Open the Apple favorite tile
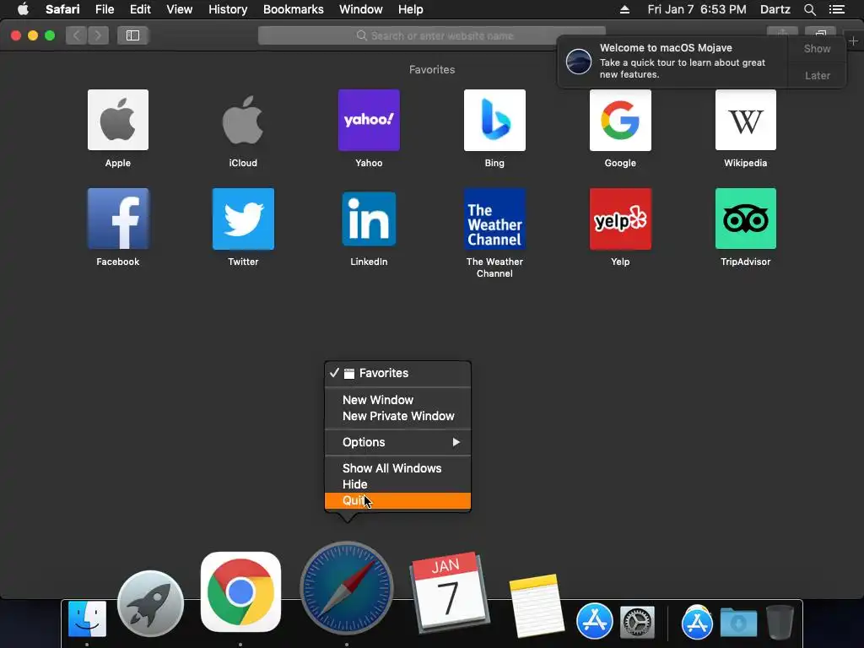 [118, 120]
